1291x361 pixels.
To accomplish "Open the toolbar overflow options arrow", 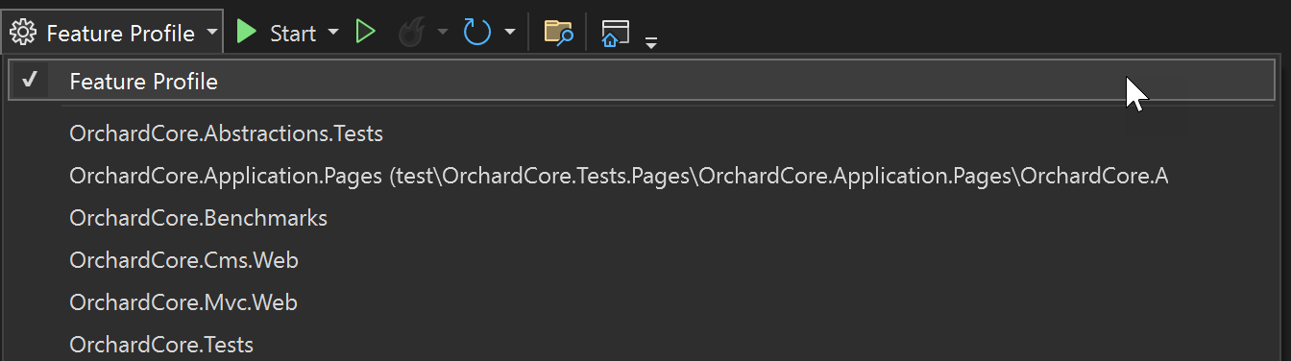I will point(651,42).
